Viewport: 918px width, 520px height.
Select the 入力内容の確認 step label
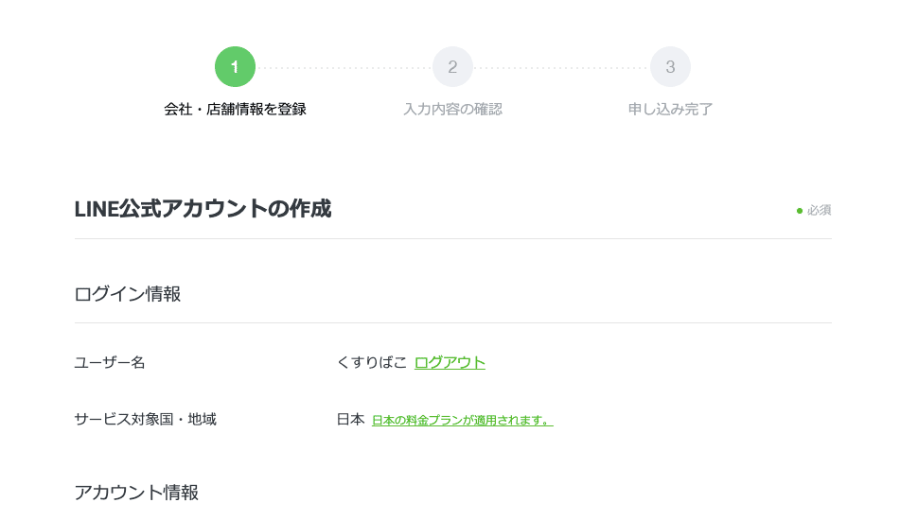pyautogui.click(x=452, y=110)
